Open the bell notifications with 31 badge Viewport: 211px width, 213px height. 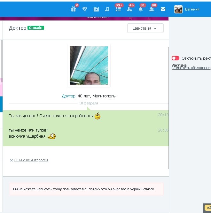tap(141, 9)
